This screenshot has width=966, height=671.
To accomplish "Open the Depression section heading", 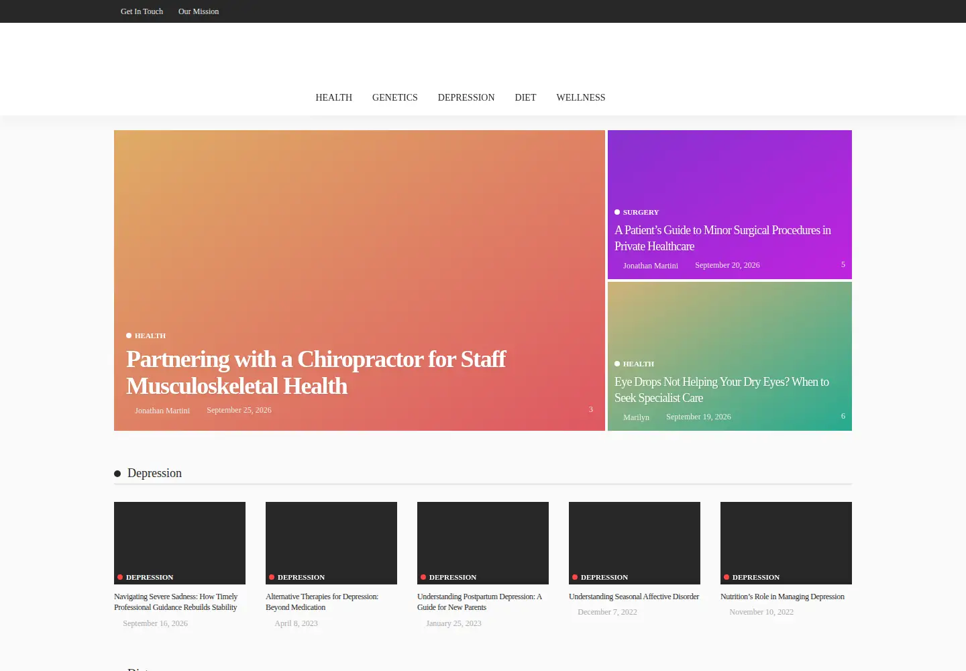I will (x=154, y=473).
